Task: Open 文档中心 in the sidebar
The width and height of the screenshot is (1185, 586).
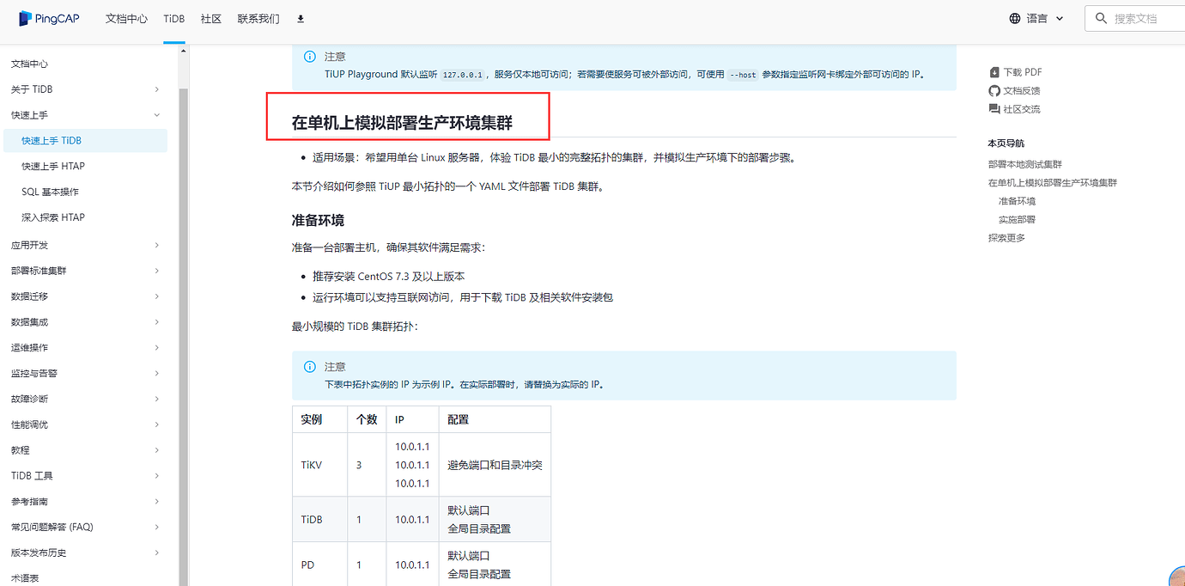Action: click(x=29, y=64)
